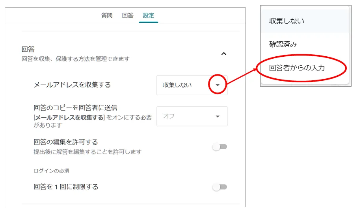Open the 回答 tab
Viewport: 361px width, 215px height.
(x=128, y=15)
